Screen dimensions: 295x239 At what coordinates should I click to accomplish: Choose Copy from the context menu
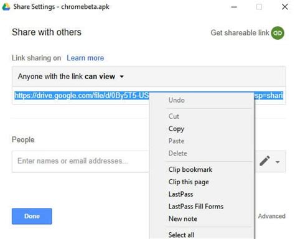(176, 129)
